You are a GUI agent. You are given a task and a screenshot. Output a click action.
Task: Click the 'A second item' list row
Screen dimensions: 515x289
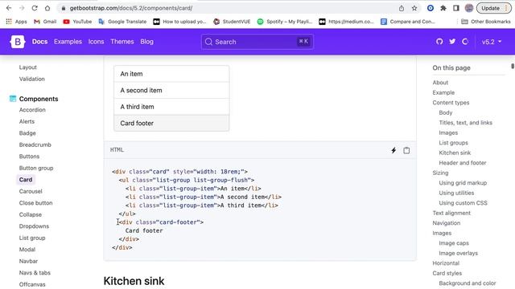[171, 90]
